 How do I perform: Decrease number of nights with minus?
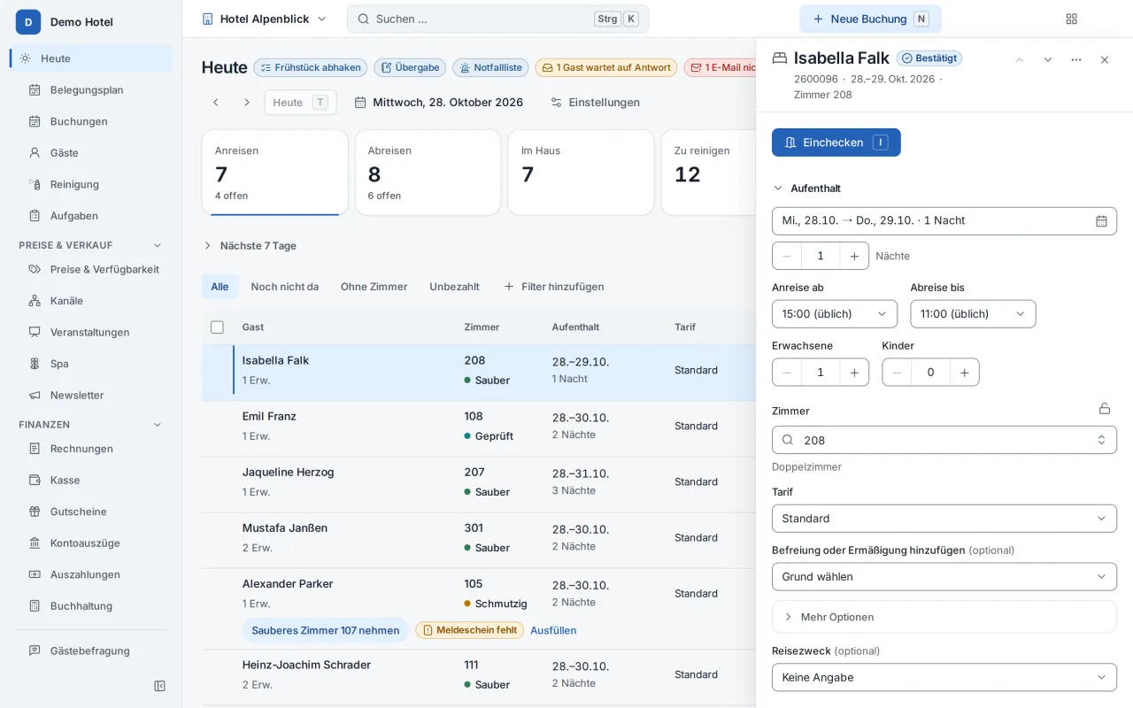point(787,256)
